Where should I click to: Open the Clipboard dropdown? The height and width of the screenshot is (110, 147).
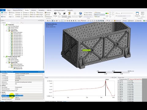[x=118, y=21]
